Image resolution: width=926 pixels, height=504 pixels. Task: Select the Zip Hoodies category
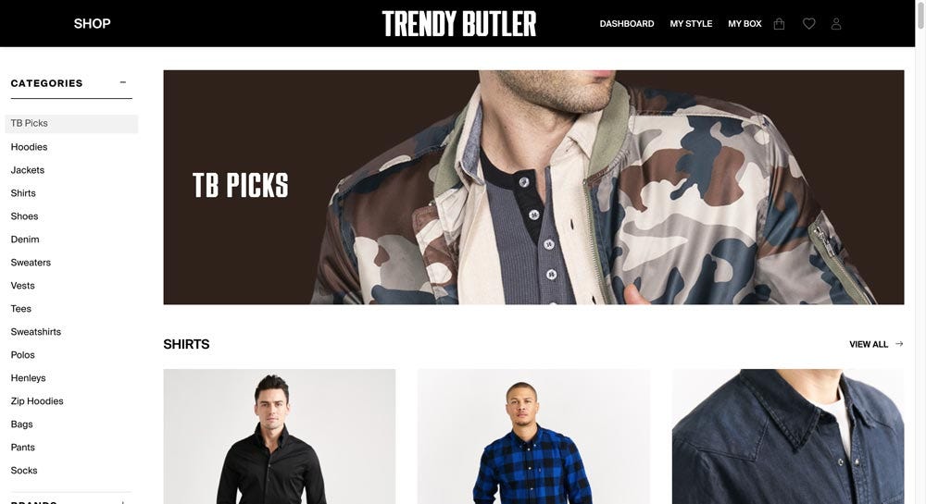(37, 400)
